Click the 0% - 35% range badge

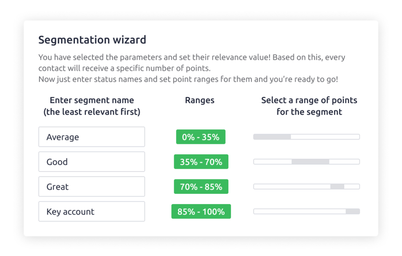[201, 137]
